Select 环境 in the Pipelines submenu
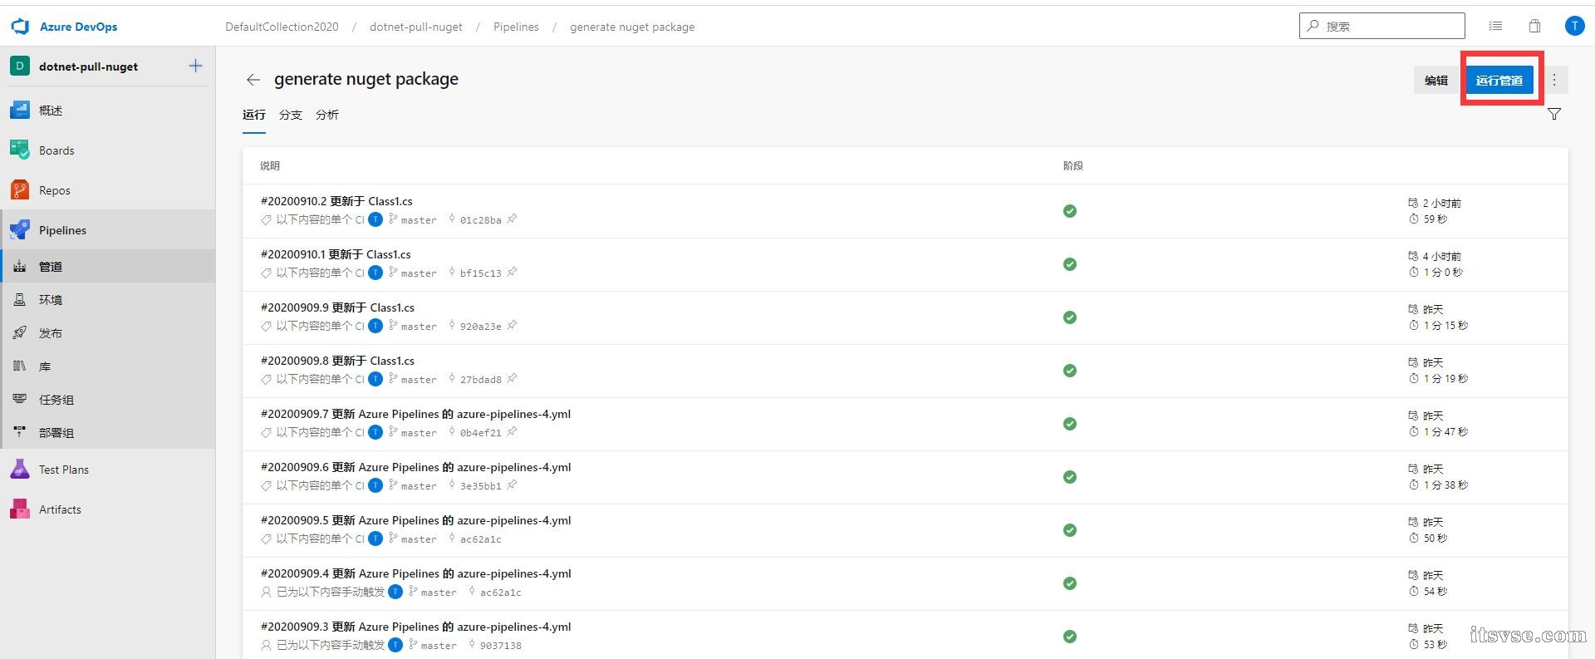This screenshot has height=659, width=1595. [x=108, y=300]
